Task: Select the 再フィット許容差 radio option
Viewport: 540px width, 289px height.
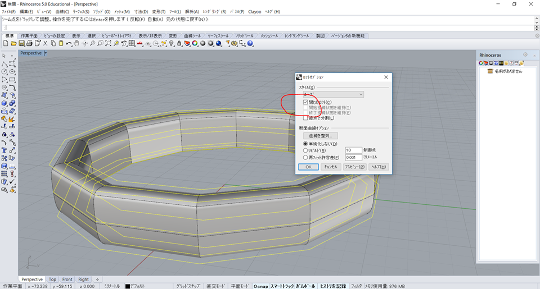Action: (x=305, y=158)
